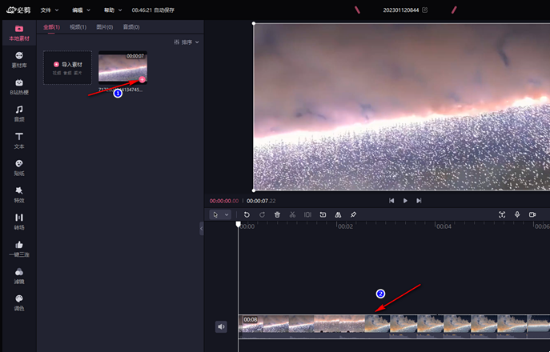Image resolution: width=550 pixels, height=352 pixels.
Task: Click the preview bottom-left corner handle
Action: (254, 190)
